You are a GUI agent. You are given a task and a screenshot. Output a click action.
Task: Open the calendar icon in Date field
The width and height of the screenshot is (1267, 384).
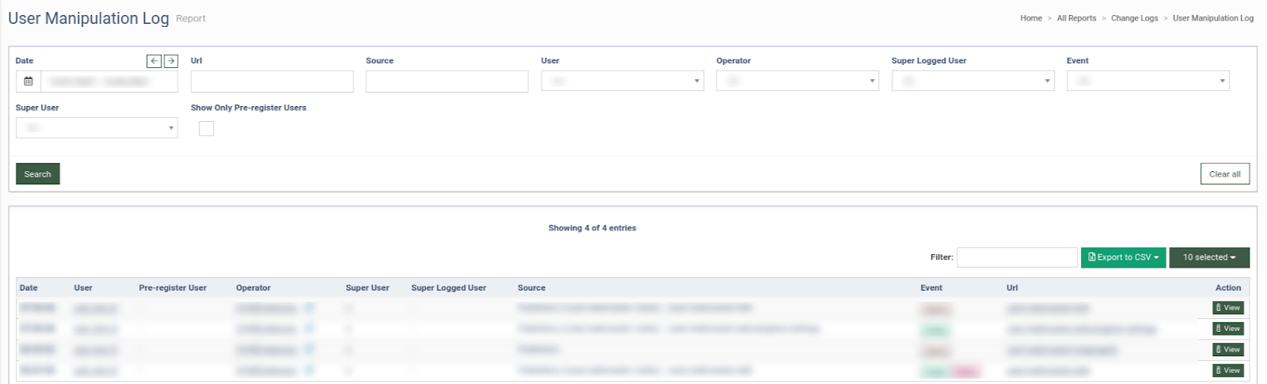coord(29,82)
